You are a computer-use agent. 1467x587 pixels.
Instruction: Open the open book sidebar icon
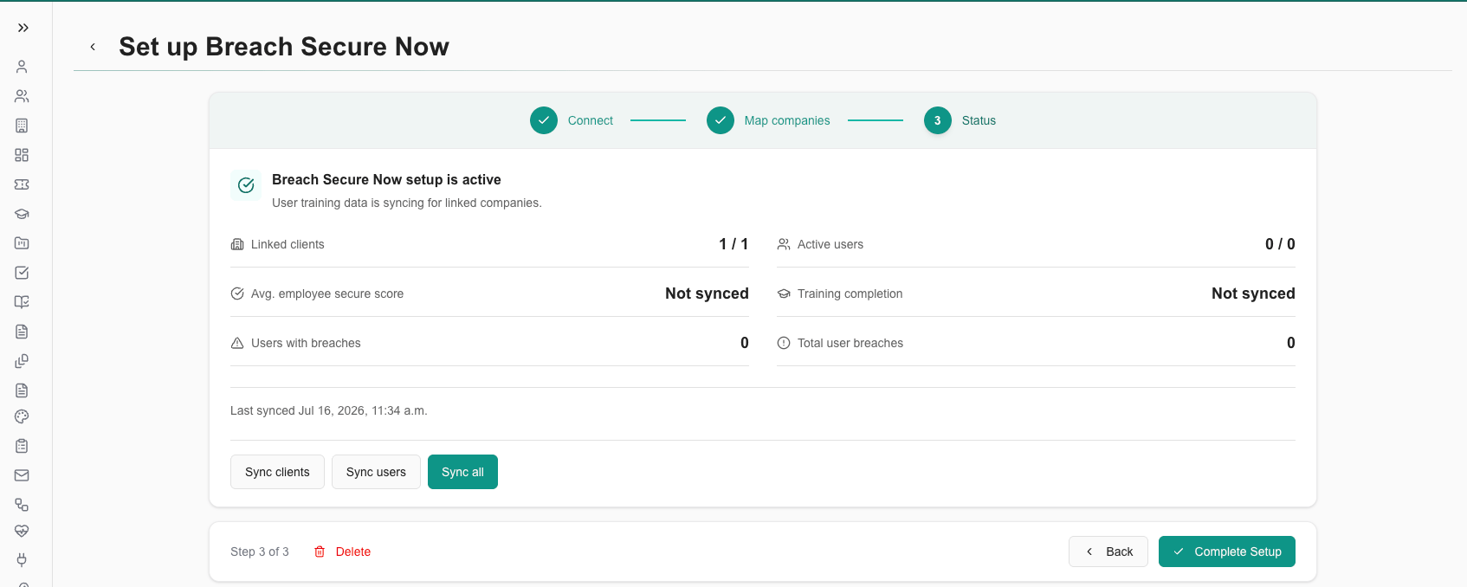(22, 302)
